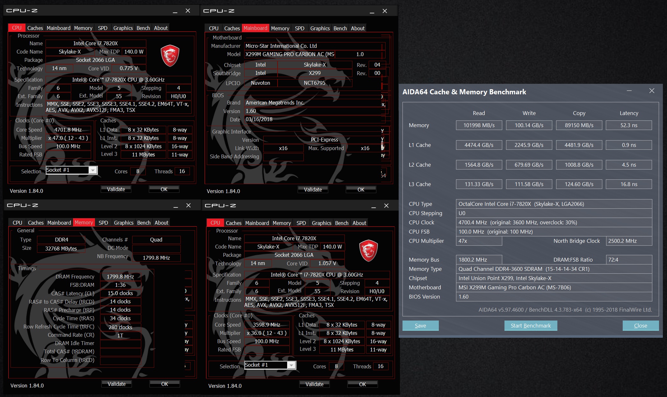Switch to Bench tab in bottom-left Memory CPU-Z window

(144, 223)
